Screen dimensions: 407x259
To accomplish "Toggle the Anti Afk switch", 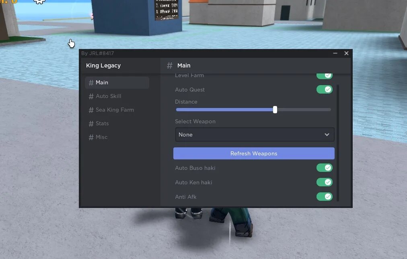I will click(x=324, y=196).
